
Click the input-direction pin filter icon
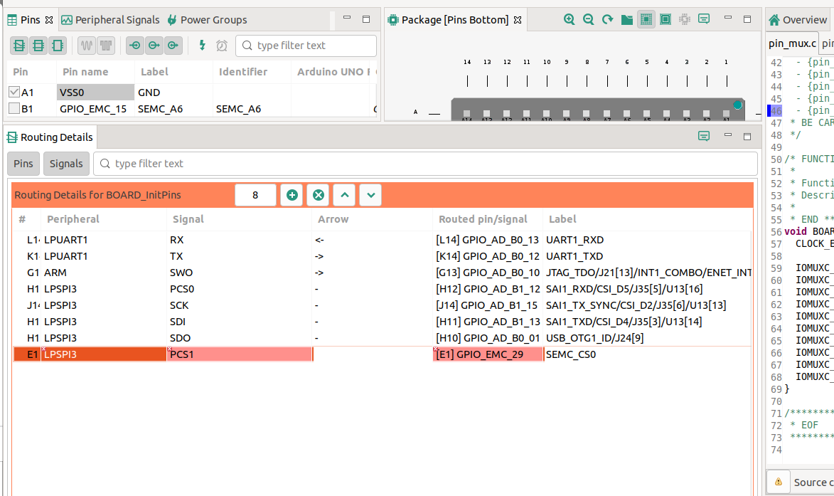(134, 46)
